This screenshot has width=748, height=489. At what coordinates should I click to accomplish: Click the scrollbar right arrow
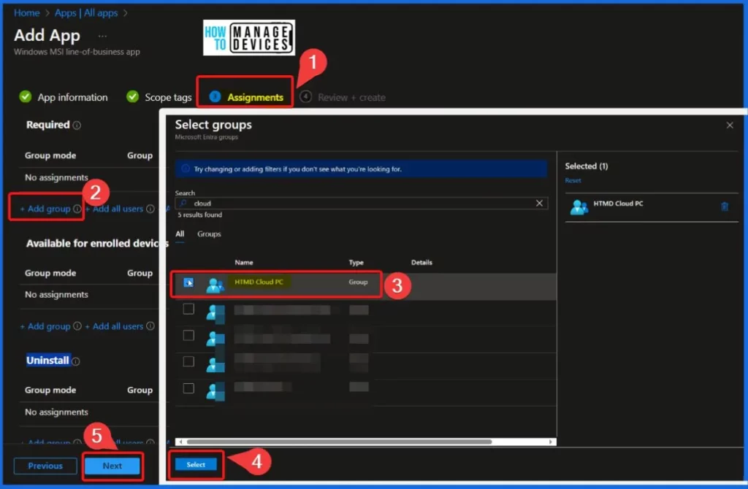(551, 442)
